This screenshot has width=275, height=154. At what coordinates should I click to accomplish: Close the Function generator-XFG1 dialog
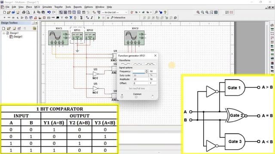click(155, 56)
